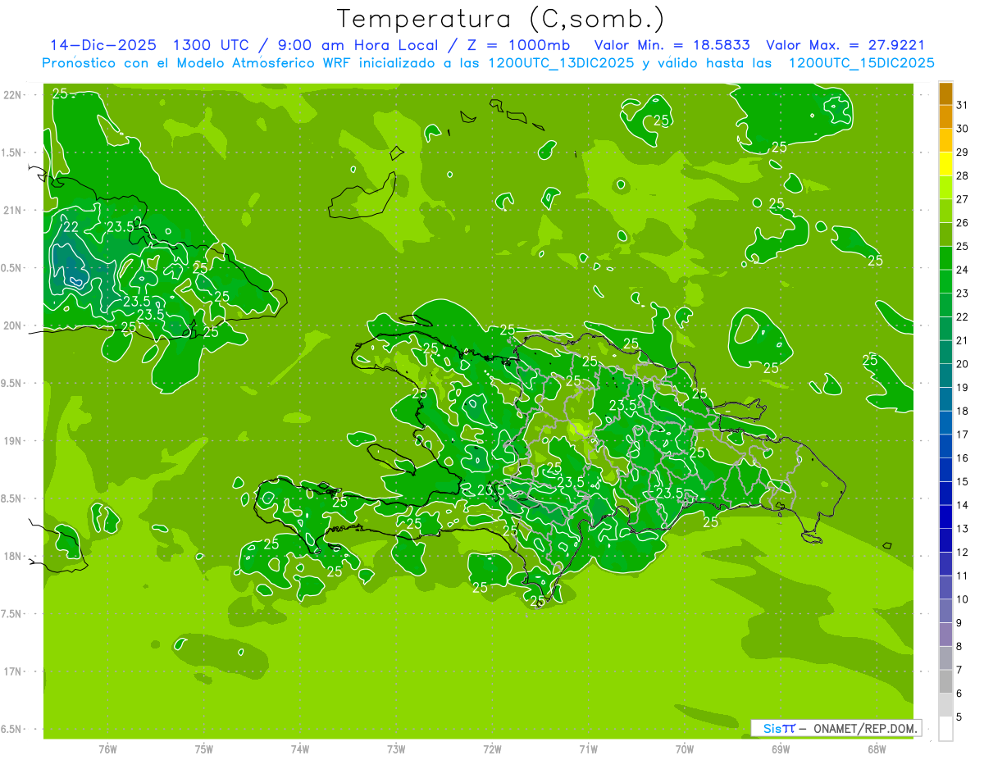This screenshot has width=984, height=760.
Task: Select the 72W longitude axis label
Action: click(x=492, y=749)
